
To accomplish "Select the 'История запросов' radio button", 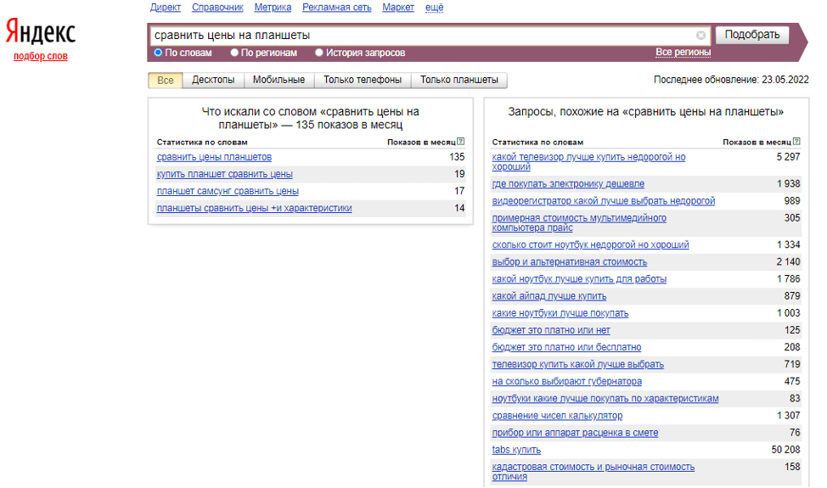I will coord(319,53).
